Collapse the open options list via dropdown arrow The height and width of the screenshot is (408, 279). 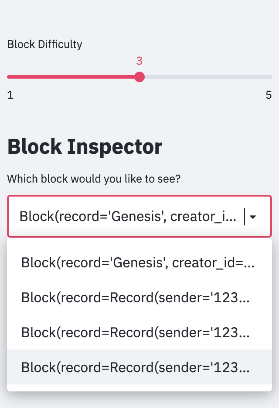pyautogui.click(x=254, y=216)
